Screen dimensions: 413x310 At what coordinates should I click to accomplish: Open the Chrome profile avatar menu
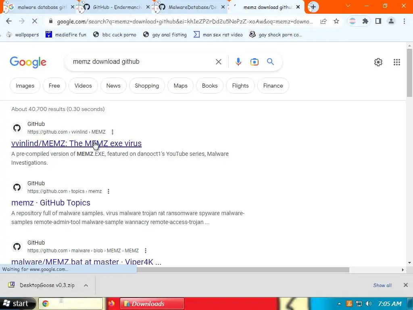point(391,21)
